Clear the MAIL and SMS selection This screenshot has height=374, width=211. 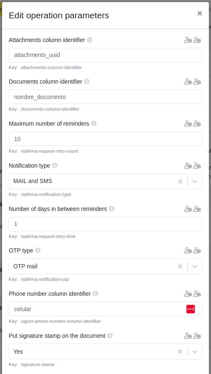(x=180, y=181)
